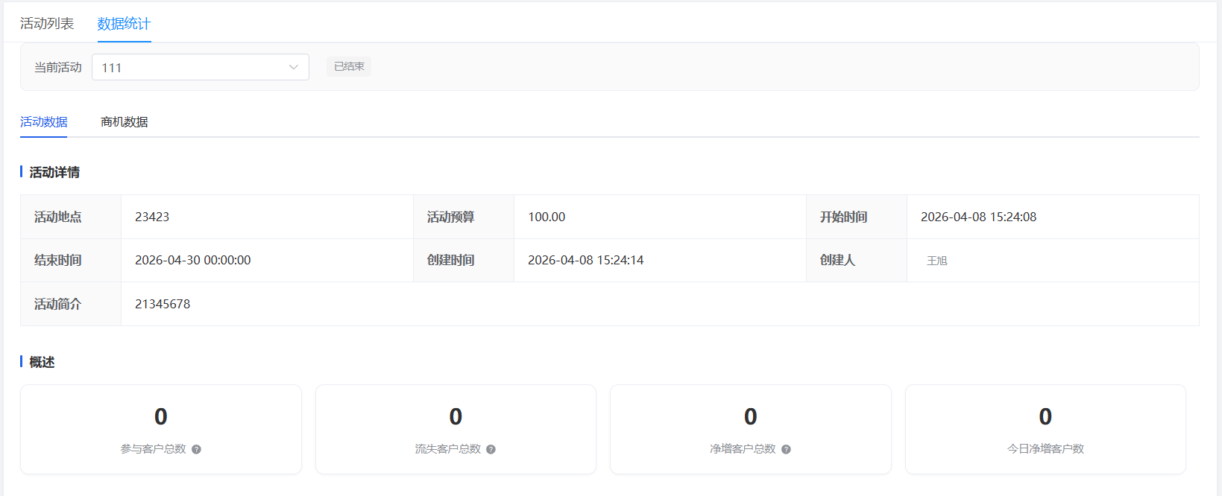Open help icon next to 流失客户总数
The image size is (1222, 496).
tap(491, 449)
